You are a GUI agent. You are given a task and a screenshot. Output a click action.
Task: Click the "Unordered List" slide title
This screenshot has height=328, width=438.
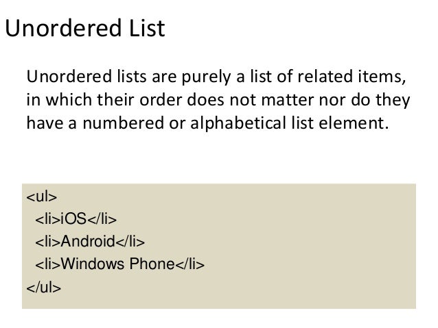tap(85, 28)
